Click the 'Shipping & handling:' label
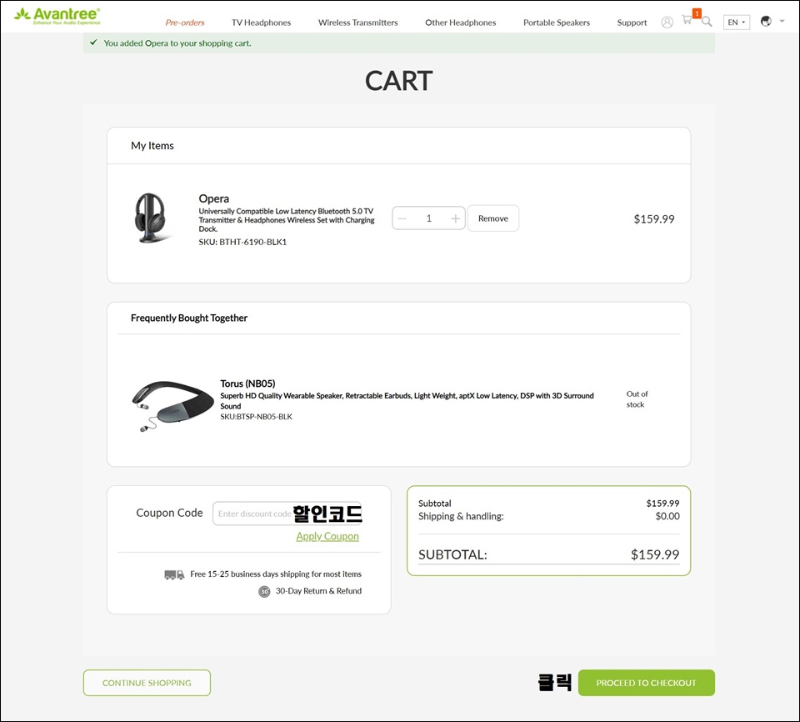Screen dimensions: 800x722 pyautogui.click(x=461, y=516)
